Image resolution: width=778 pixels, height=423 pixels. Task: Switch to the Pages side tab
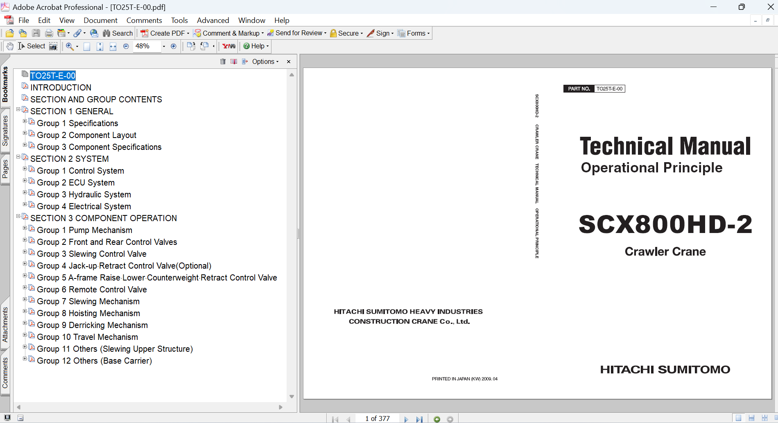5,169
